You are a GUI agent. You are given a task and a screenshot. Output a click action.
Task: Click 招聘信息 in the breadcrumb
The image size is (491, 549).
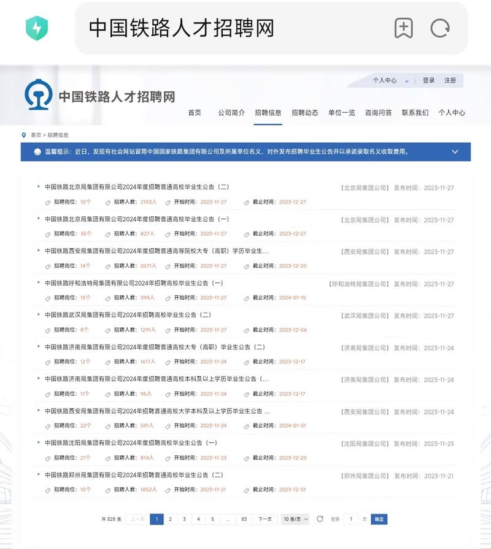click(58, 135)
